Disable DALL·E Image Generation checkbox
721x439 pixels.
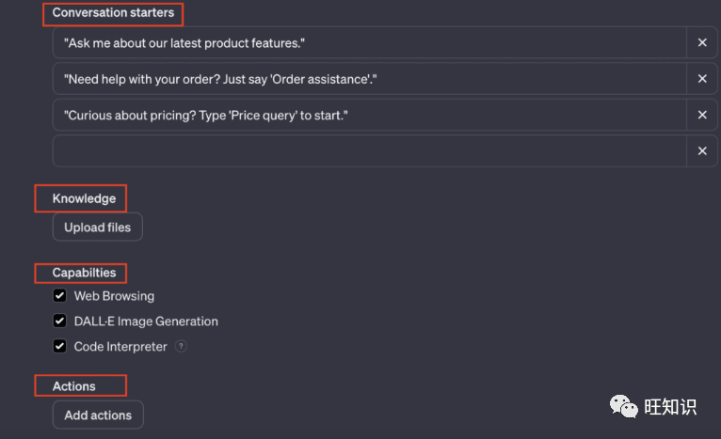[x=60, y=321]
